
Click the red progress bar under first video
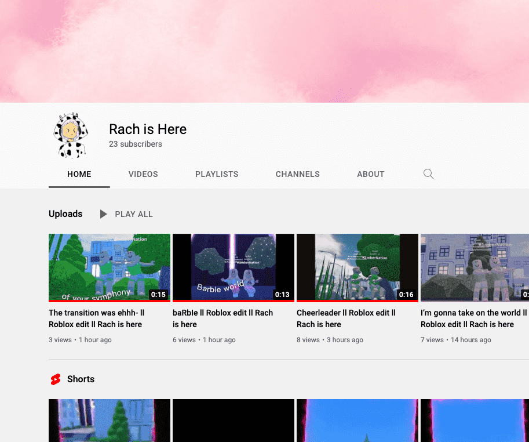[110, 301]
